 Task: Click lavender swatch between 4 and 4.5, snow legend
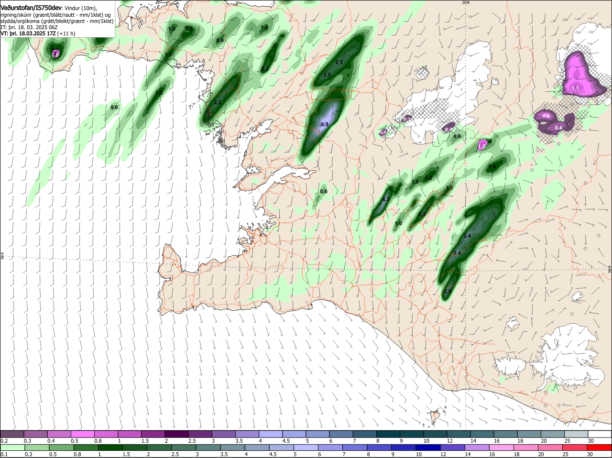click(x=270, y=434)
